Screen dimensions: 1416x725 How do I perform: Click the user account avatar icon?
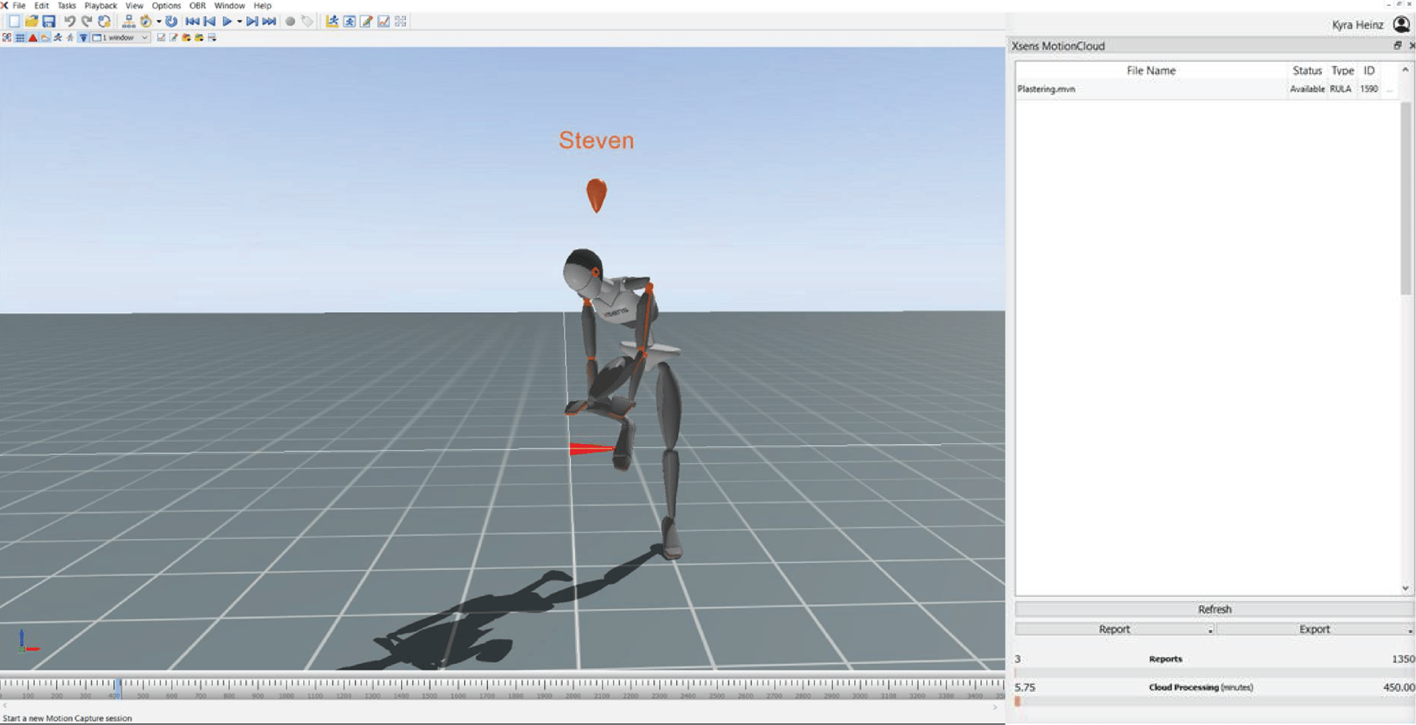1401,24
